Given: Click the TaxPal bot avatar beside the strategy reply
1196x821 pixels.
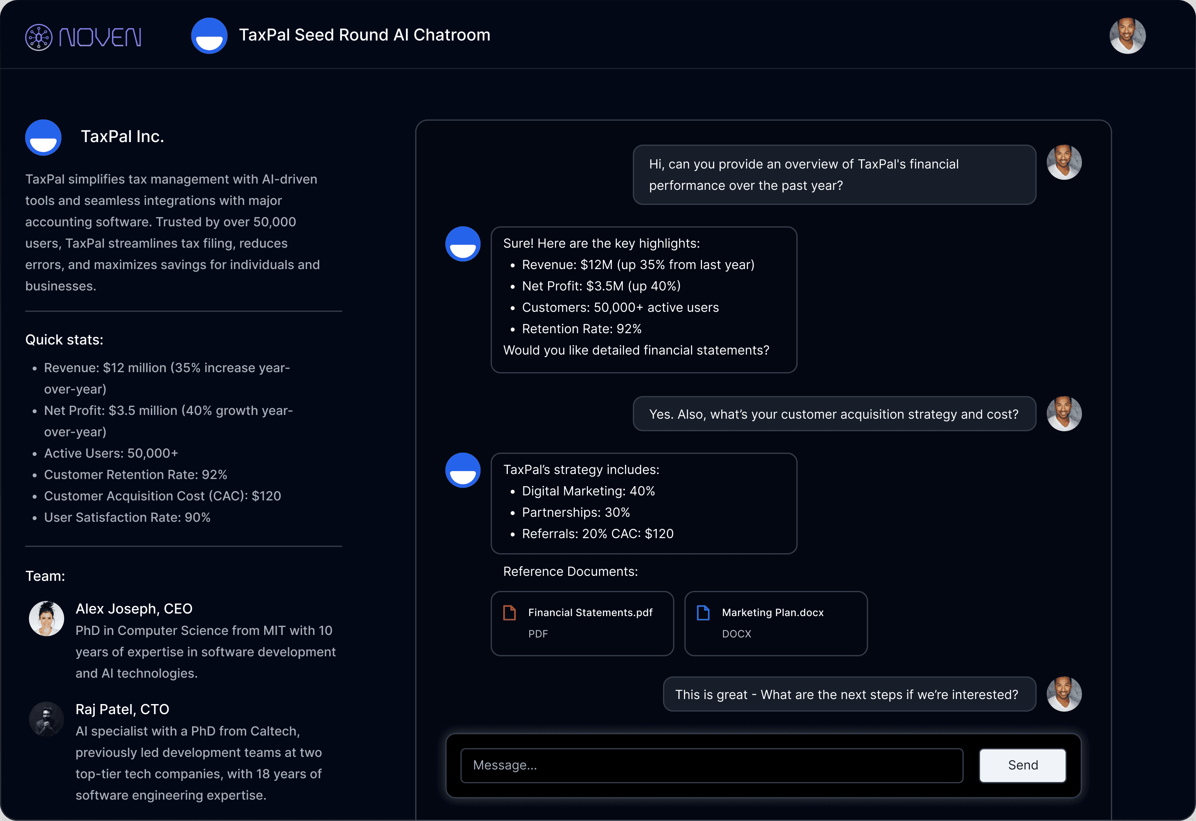Looking at the screenshot, I should [463, 470].
